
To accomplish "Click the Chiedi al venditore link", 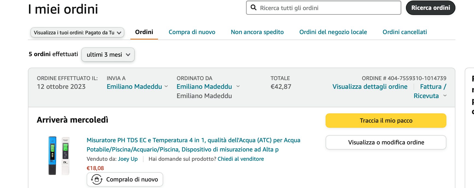I will tap(241, 159).
